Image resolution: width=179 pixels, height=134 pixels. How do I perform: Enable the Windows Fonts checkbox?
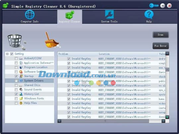coord(16,99)
